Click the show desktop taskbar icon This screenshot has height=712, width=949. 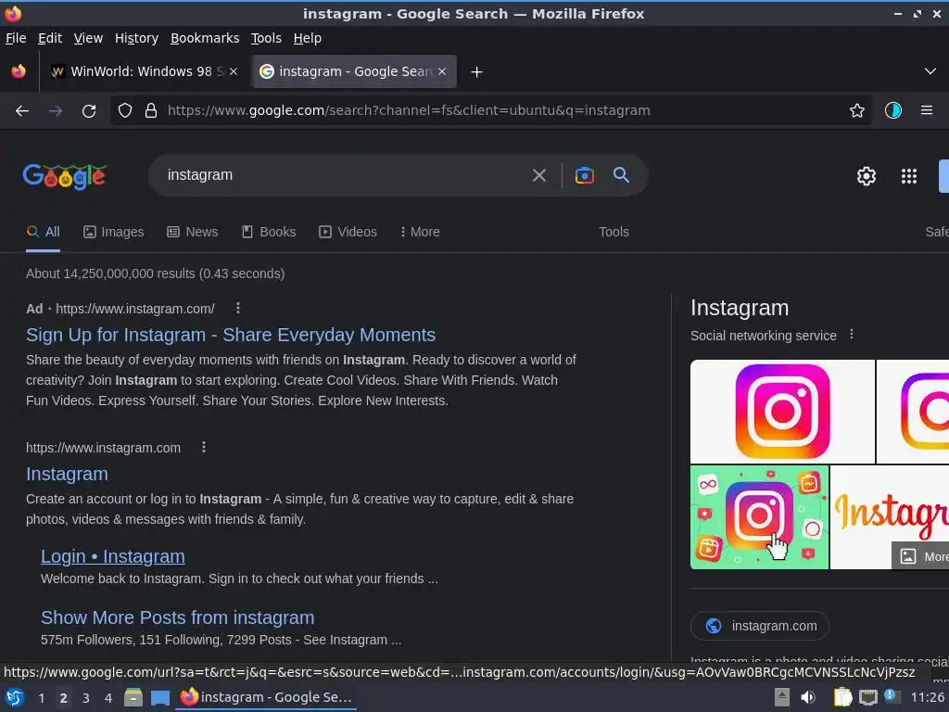pyautogui.click(x=159, y=698)
